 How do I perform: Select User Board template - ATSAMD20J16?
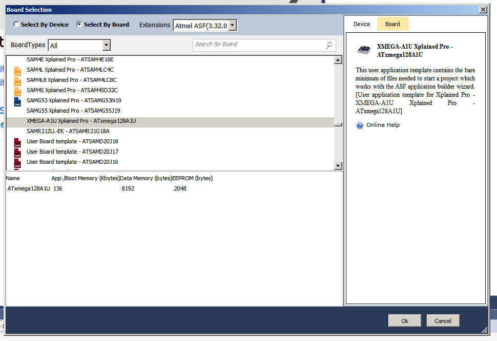click(72, 162)
